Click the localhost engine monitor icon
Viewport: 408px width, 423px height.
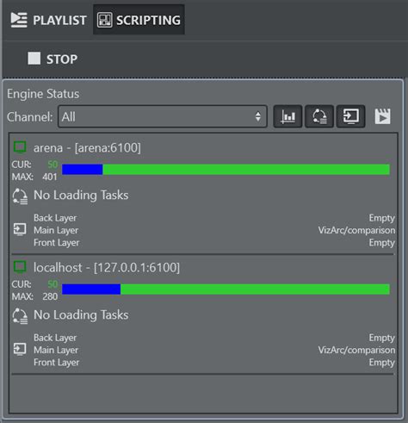(x=20, y=267)
